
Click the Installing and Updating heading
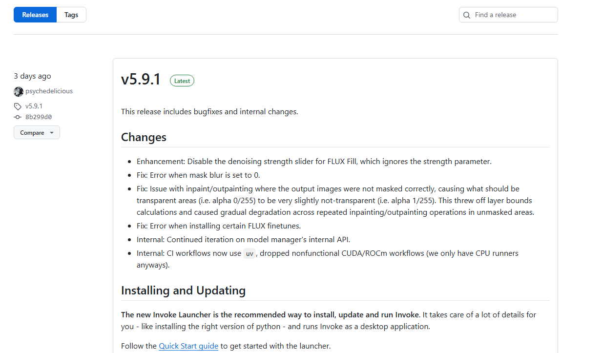(x=183, y=291)
